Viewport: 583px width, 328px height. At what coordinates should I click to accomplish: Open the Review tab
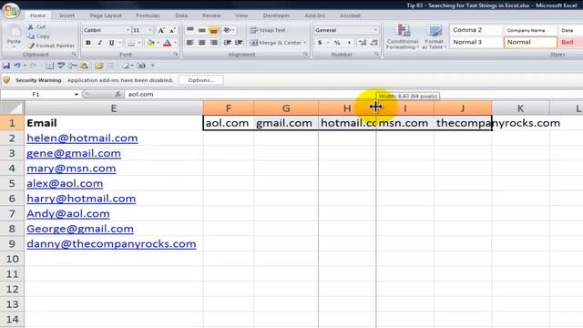[211, 15]
